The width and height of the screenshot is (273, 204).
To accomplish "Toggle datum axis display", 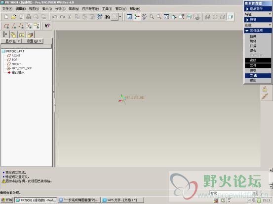I will click(x=14, y=26).
